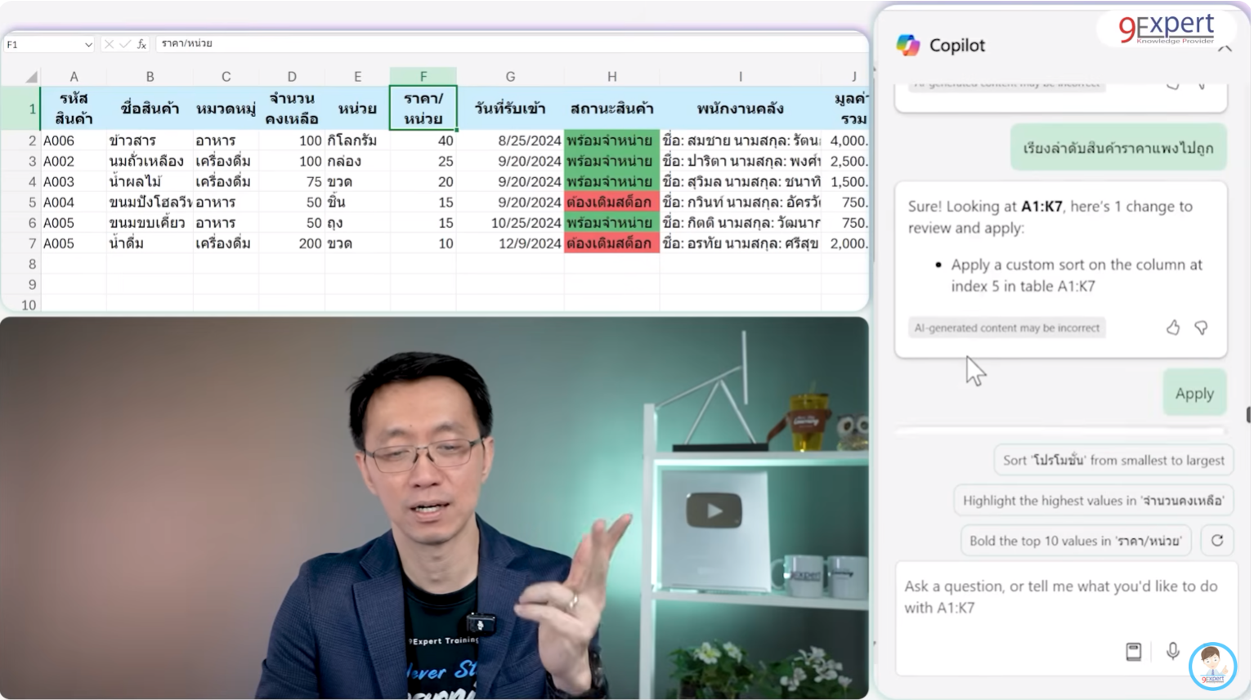Select row 5 header

(32, 202)
